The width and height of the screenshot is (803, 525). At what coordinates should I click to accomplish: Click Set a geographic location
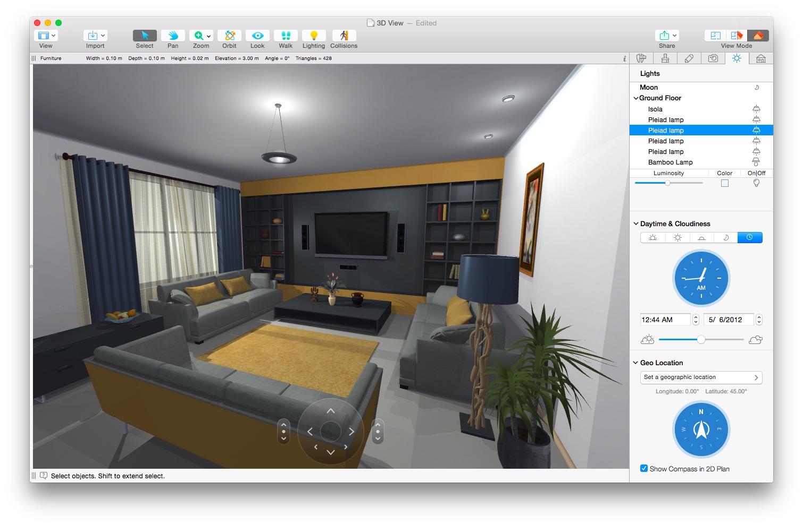[x=701, y=377]
